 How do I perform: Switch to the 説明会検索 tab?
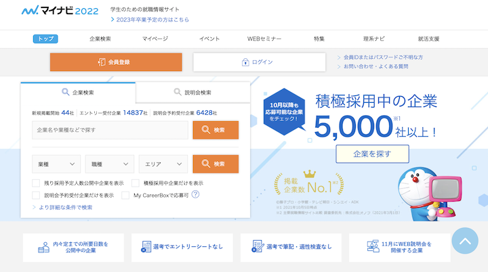(193, 92)
